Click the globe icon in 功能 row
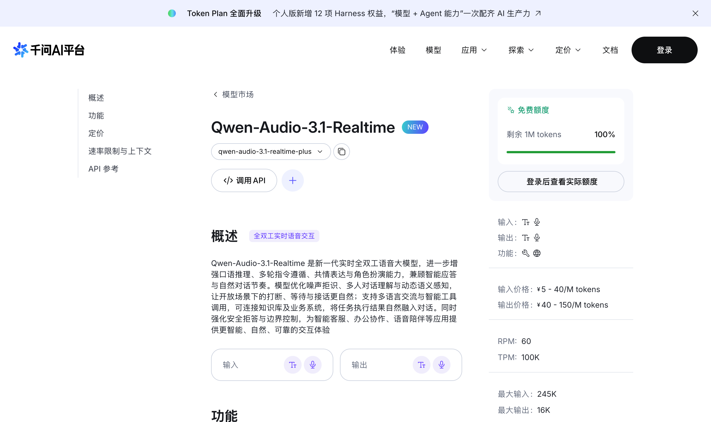 [x=537, y=253]
